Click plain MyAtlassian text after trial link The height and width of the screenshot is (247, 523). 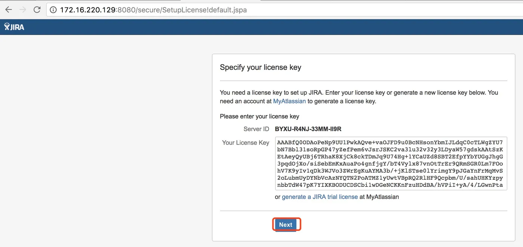tap(383, 197)
